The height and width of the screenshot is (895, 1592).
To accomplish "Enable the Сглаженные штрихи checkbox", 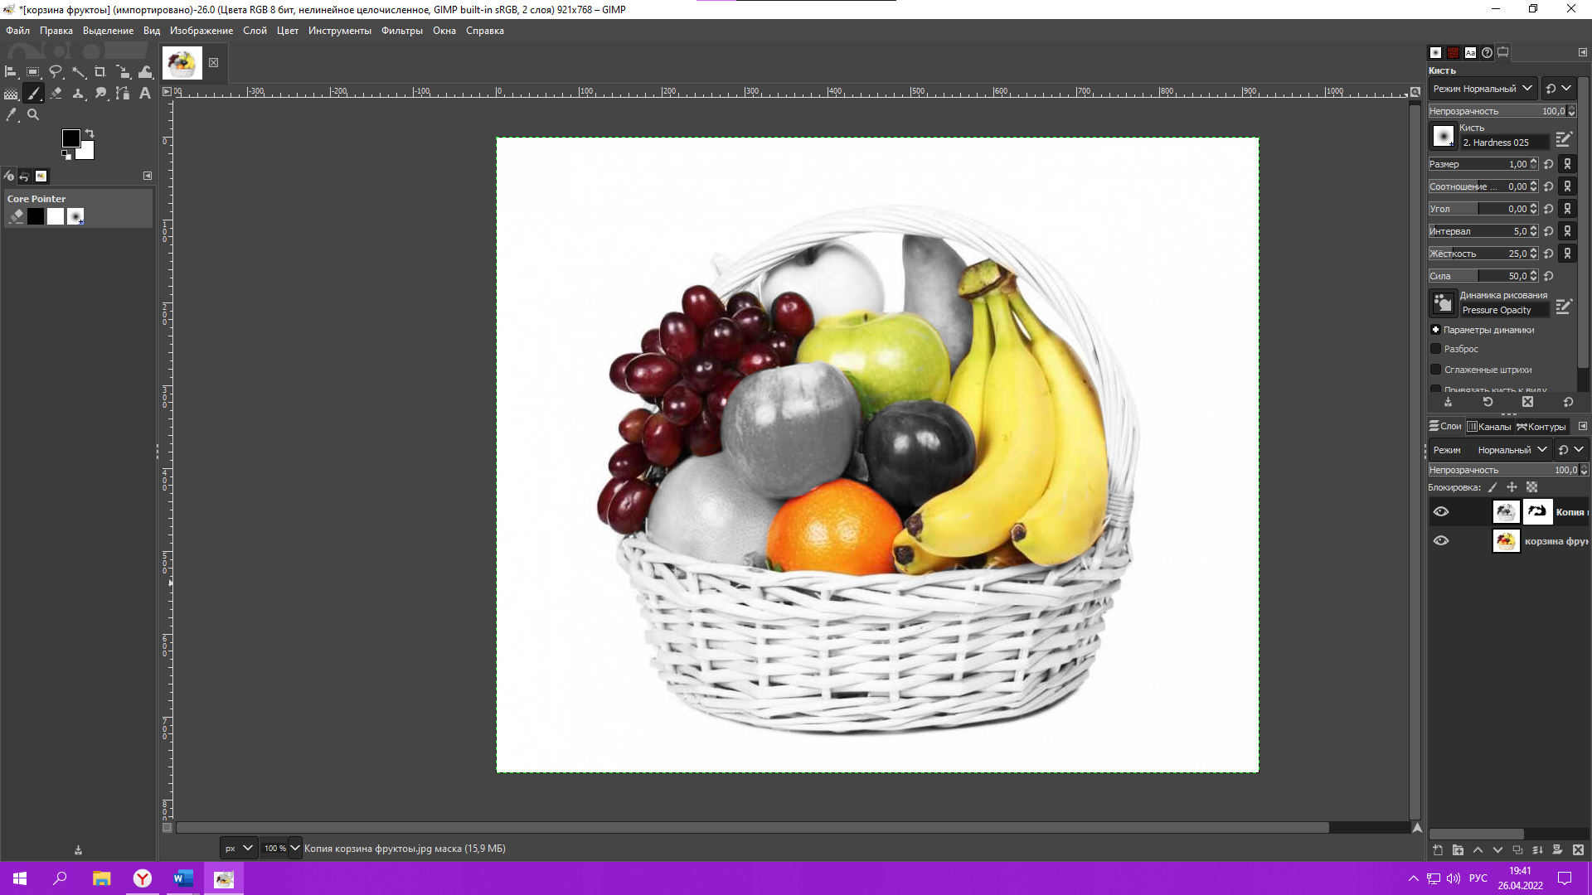I will coord(1436,370).
